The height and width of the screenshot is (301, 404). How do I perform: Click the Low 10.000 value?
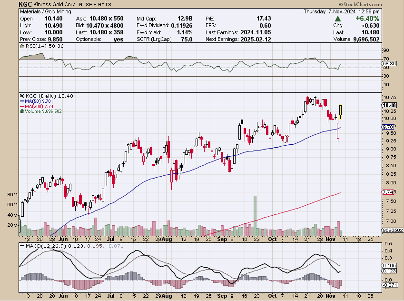click(54, 32)
